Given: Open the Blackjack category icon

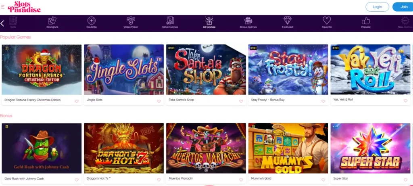Looking at the screenshot, I should (x=52, y=21).
